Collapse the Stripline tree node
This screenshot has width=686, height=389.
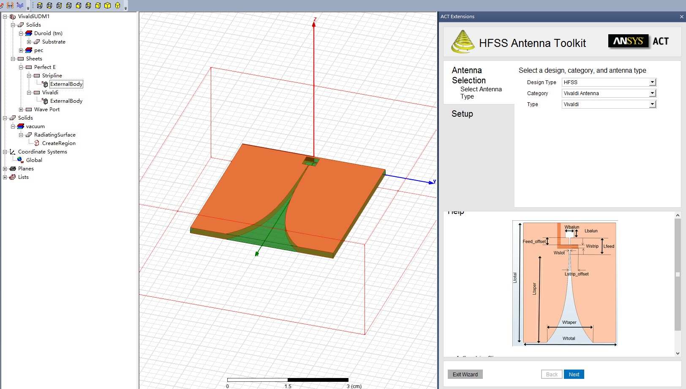[29, 76]
